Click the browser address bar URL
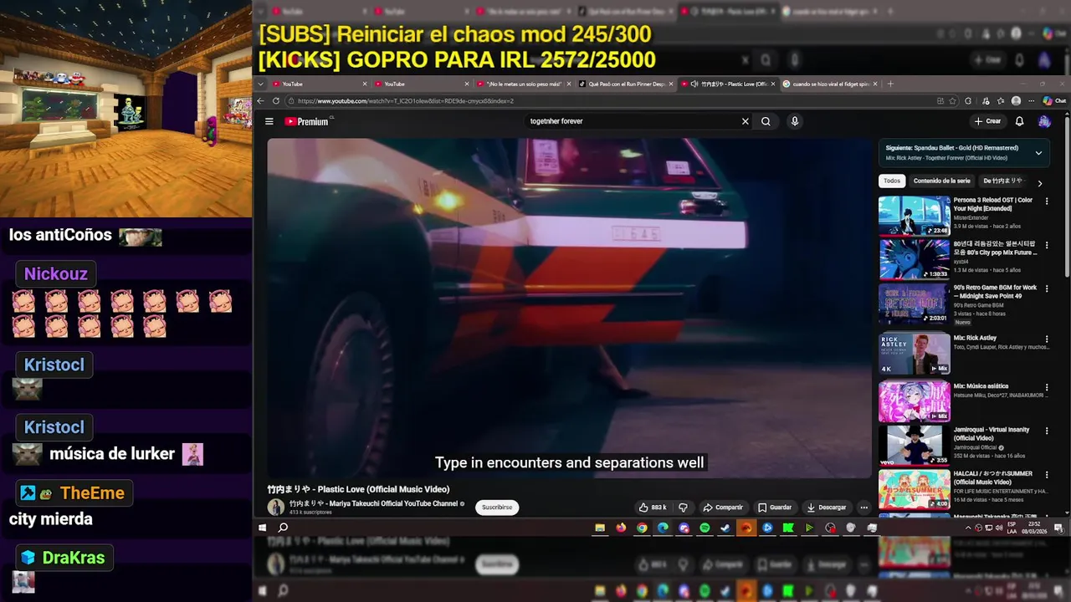This screenshot has height=602, width=1071. point(405,101)
